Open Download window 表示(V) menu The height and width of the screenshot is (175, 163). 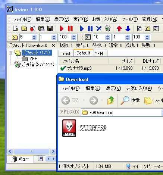113,88
